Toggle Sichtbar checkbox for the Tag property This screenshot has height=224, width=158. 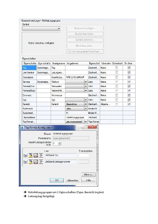click(129, 68)
